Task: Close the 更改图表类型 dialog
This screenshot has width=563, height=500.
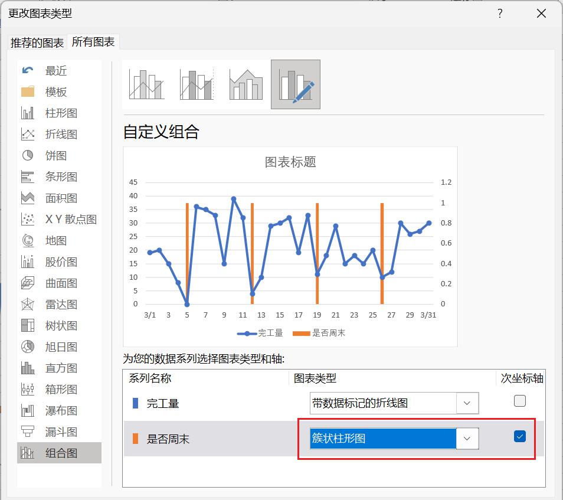Action: [x=541, y=14]
